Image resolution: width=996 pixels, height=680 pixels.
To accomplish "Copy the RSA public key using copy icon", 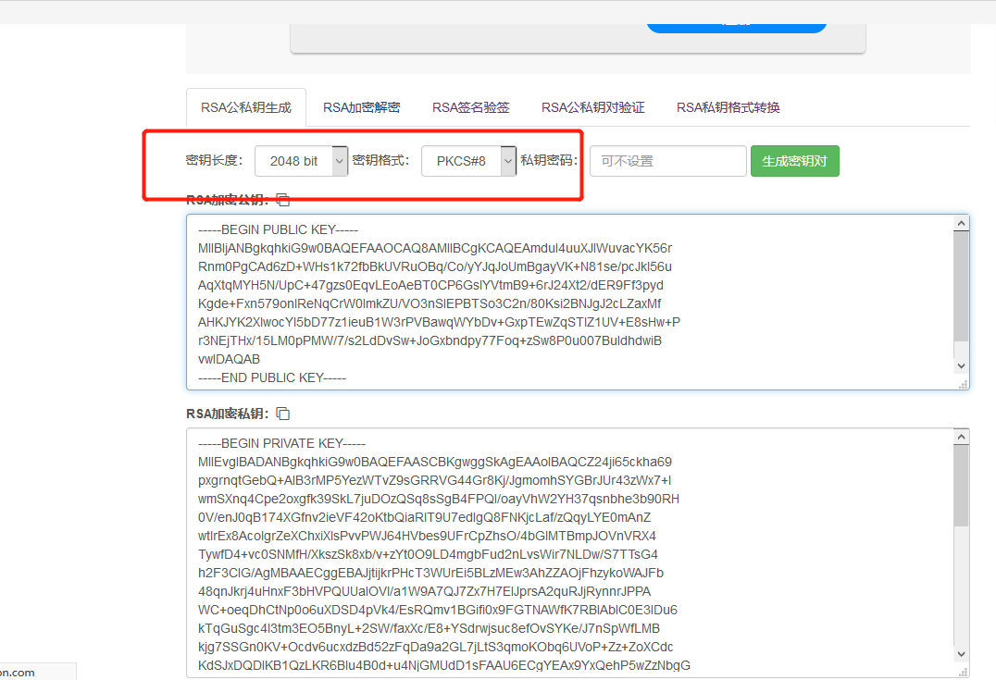I will tap(283, 200).
